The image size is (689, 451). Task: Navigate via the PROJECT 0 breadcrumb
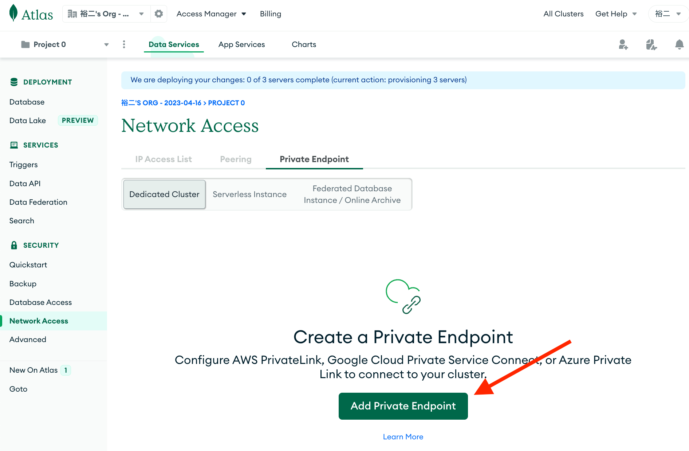(x=226, y=103)
